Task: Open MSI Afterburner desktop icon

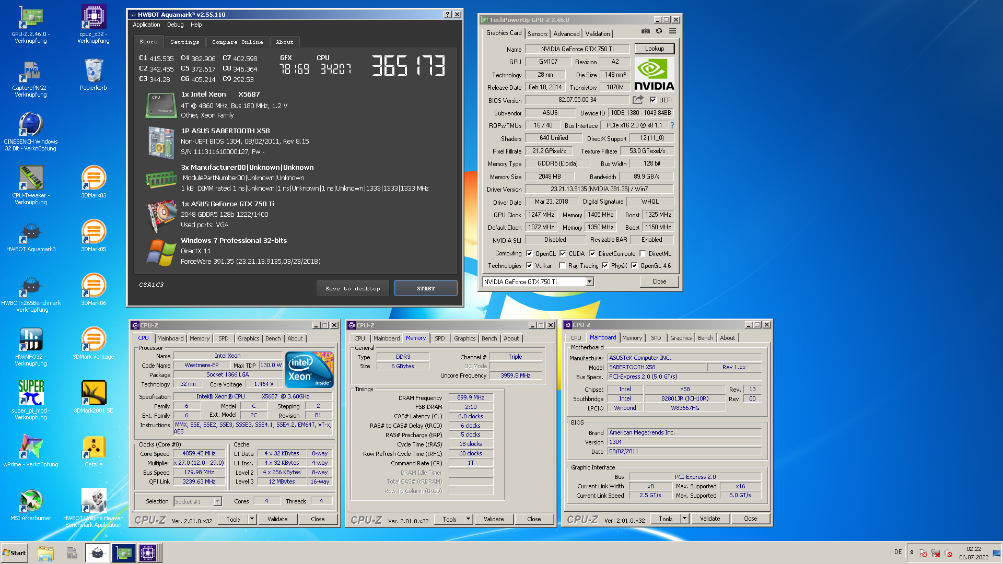Action: (31, 505)
